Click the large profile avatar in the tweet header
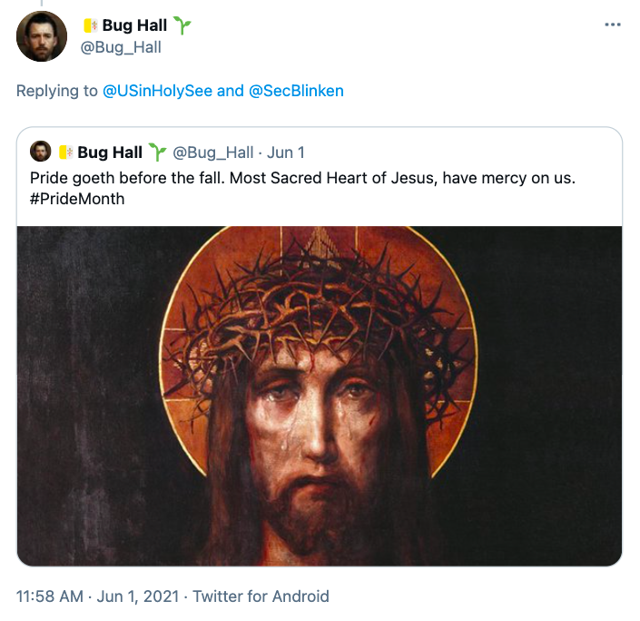 (x=42, y=36)
